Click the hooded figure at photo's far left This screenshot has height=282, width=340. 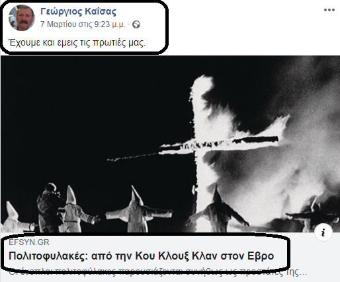click(17, 218)
